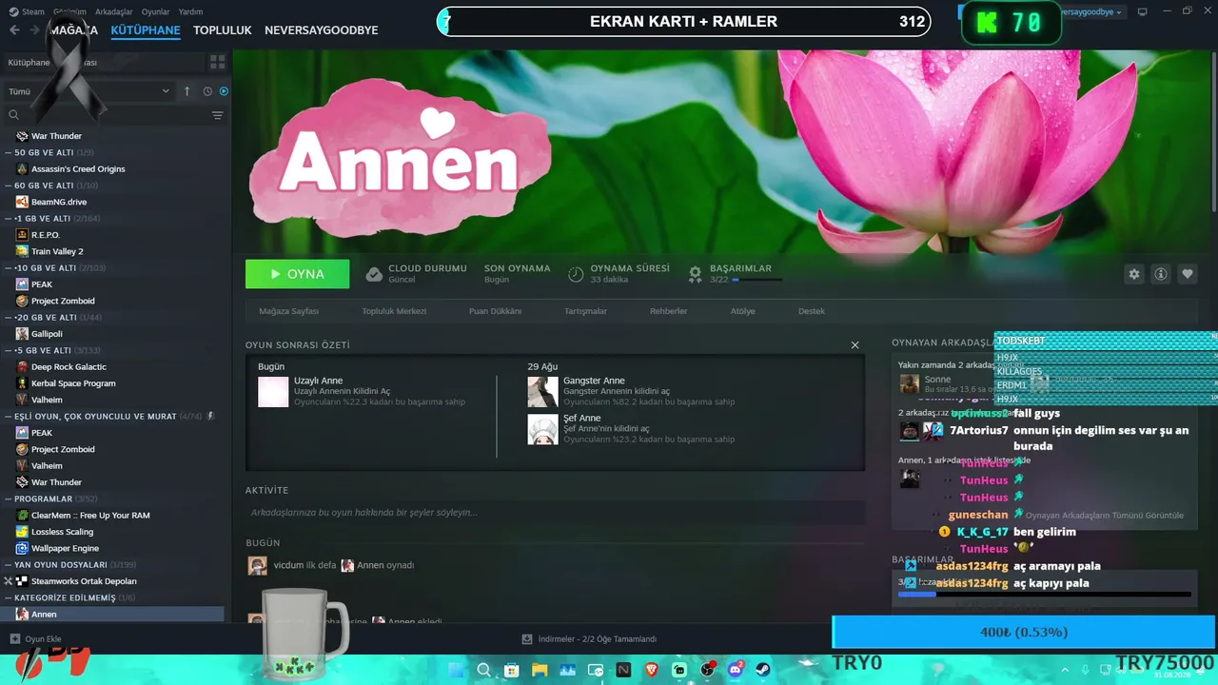1218x685 pixels.
Task: Click the Deep Rock Galactic game icon
Action: [23, 367]
